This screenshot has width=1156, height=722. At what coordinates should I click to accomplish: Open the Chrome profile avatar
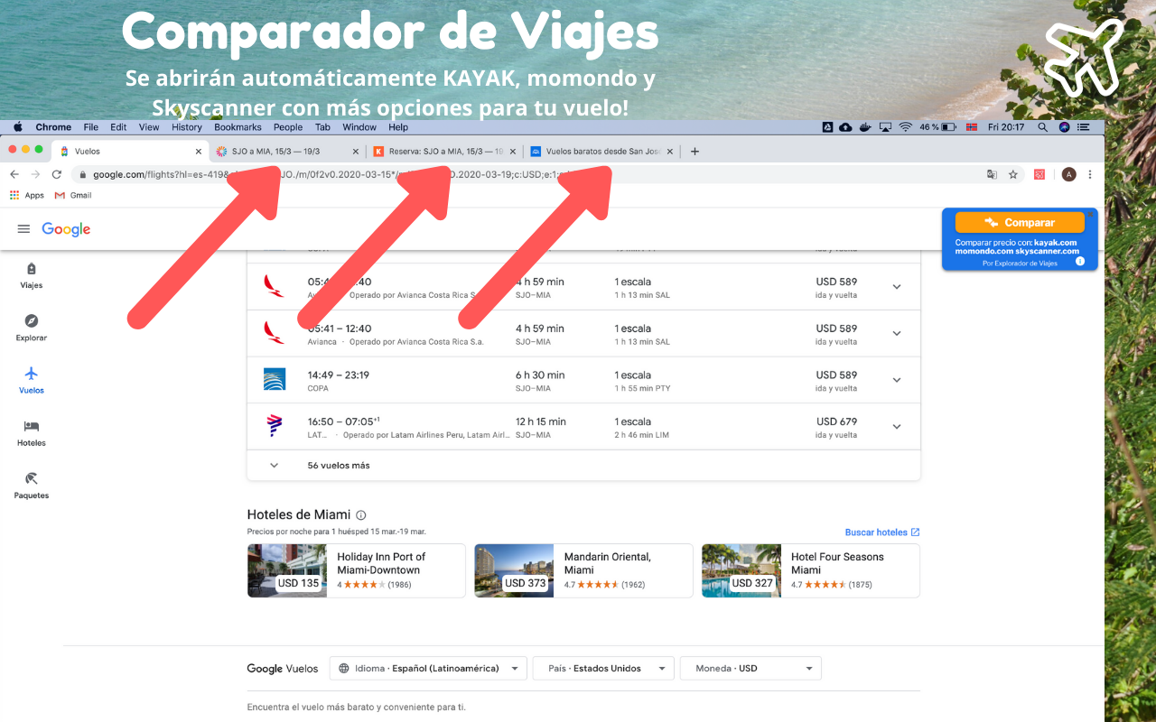click(x=1068, y=174)
